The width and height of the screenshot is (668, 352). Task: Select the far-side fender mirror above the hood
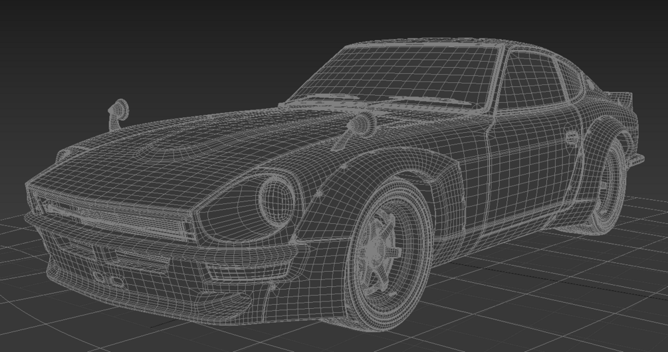[x=118, y=114]
